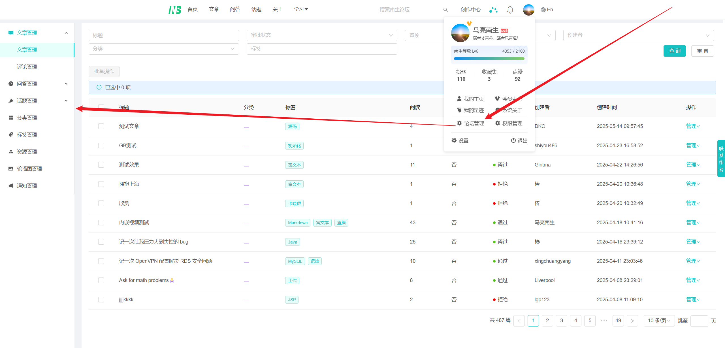Click the notification bell icon

tap(510, 10)
